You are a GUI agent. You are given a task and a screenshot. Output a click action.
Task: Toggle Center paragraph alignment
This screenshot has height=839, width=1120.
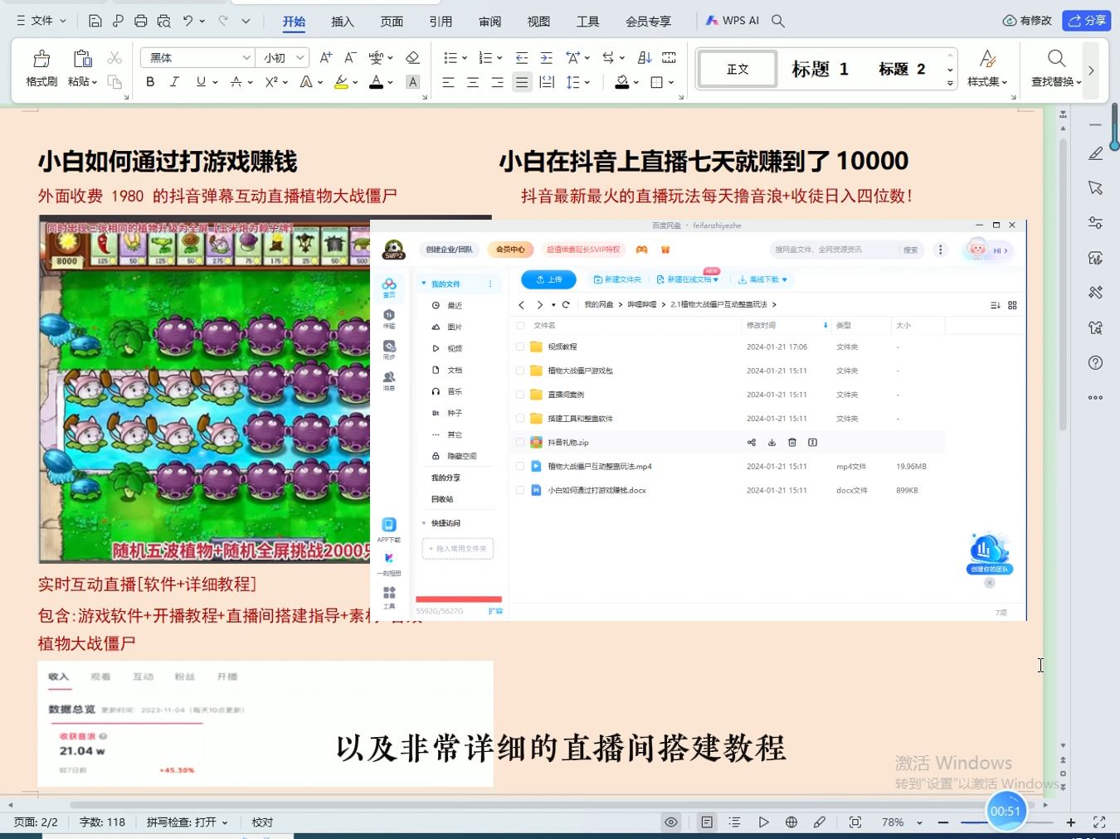click(473, 82)
